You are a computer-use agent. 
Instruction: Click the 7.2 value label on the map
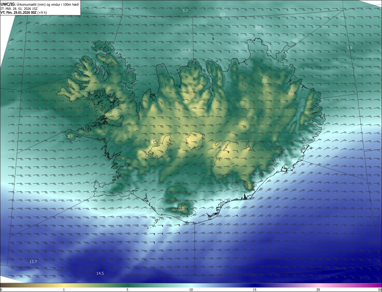tap(8, 43)
